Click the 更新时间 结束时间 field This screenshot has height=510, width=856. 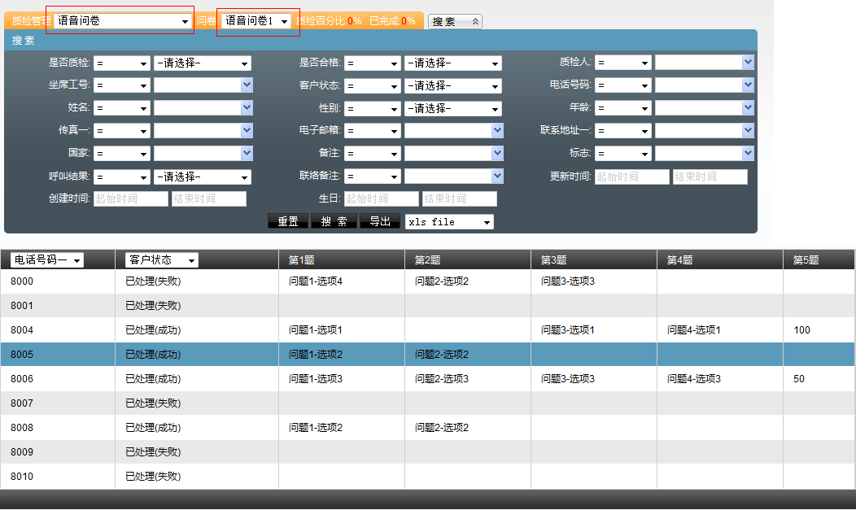710,177
